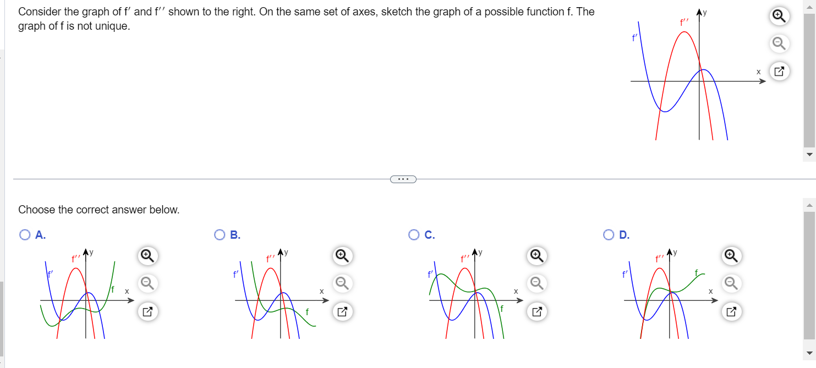Zoom in on the main f' and f'' graph
This screenshot has height=368, width=816.
(779, 17)
